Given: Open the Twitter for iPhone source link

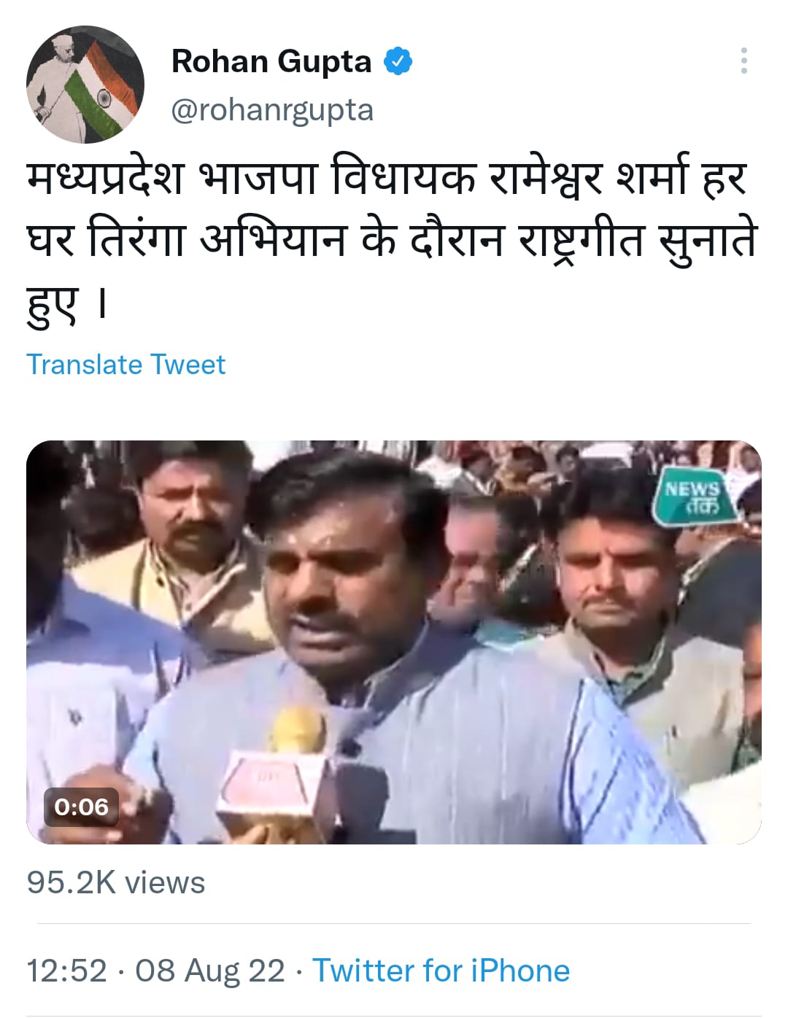Looking at the screenshot, I should point(441,971).
